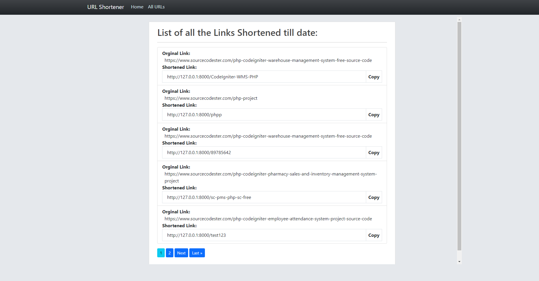Select the sc-pms-php-sc-free URL field
This screenshot has width=539, height=281.
[x=264, y=197]
